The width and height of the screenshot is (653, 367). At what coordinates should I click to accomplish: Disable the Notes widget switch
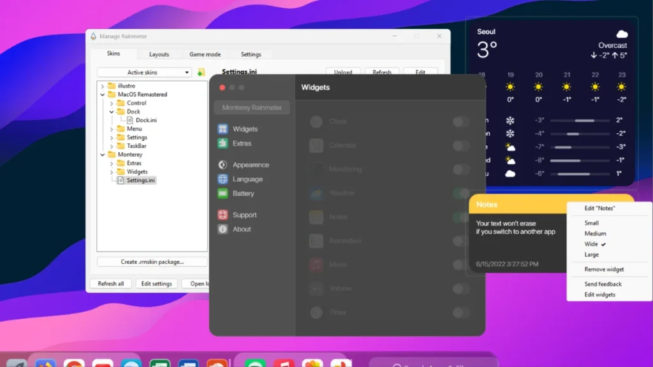point(461,217)
